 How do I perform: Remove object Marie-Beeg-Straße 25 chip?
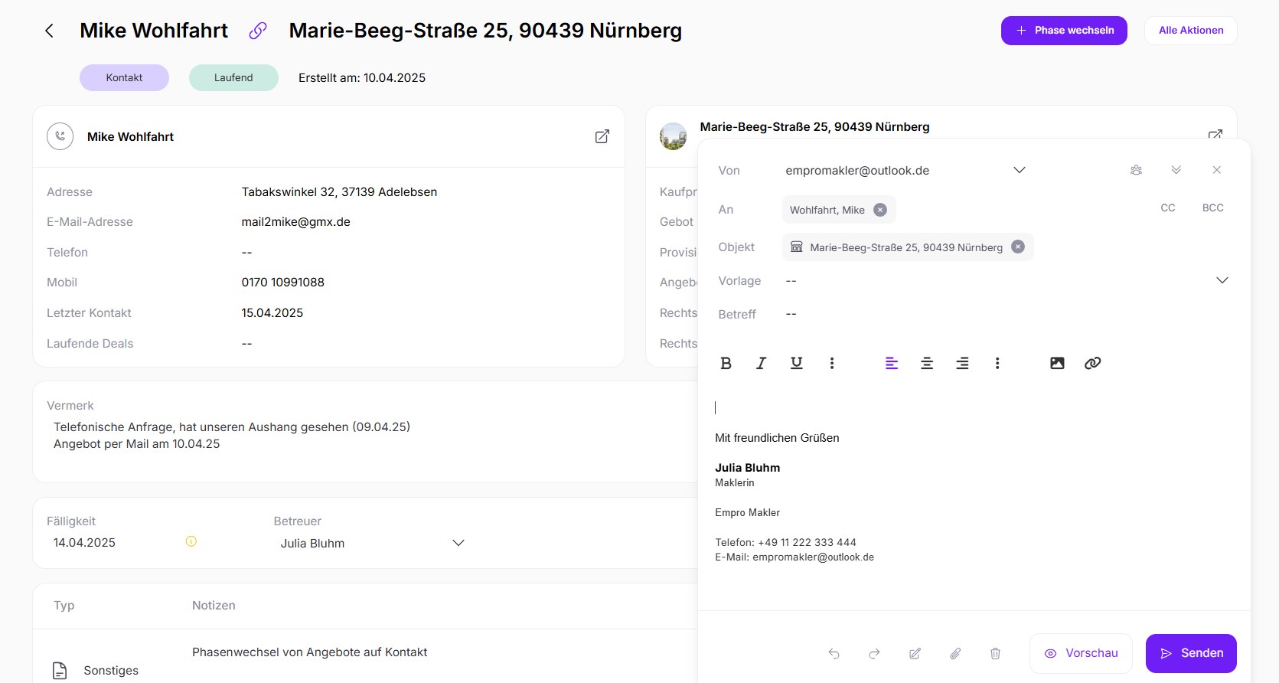1018,247
